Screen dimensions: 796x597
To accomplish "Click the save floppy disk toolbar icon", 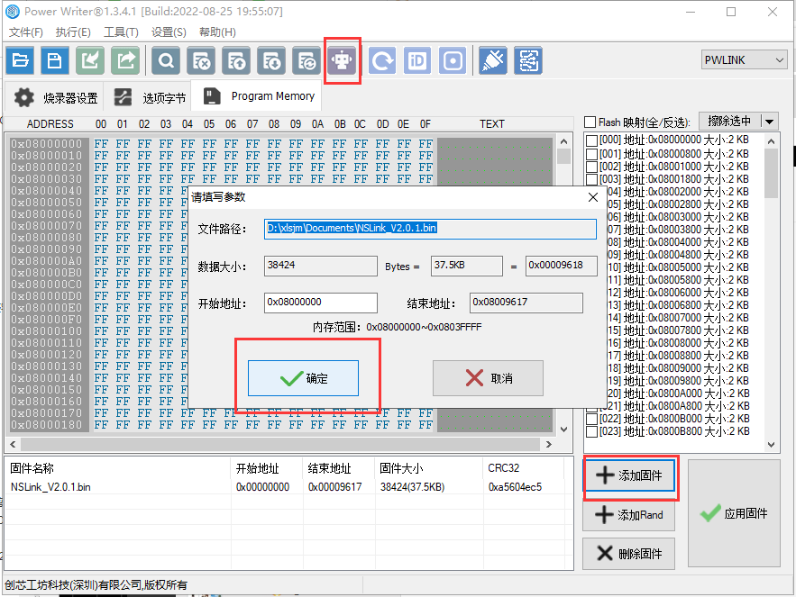I will click(55, 61).
